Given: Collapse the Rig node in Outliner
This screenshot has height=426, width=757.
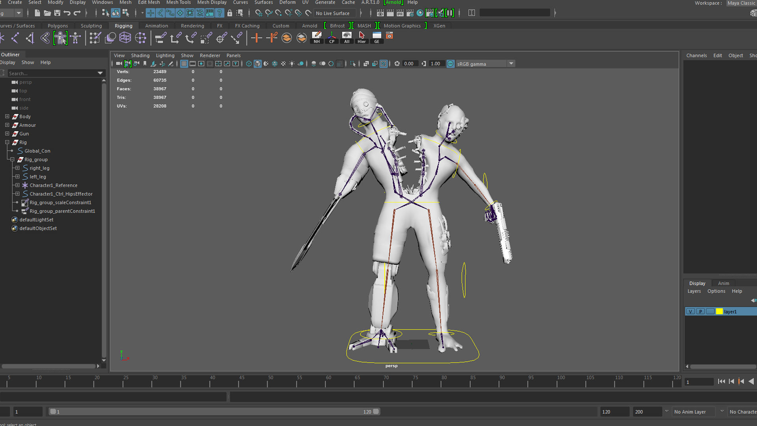Looking at the screenshot, I should pos(7,142).
